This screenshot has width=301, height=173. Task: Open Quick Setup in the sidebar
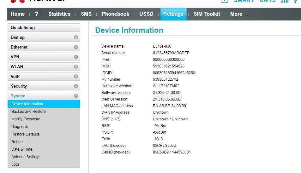coord(44,28)
